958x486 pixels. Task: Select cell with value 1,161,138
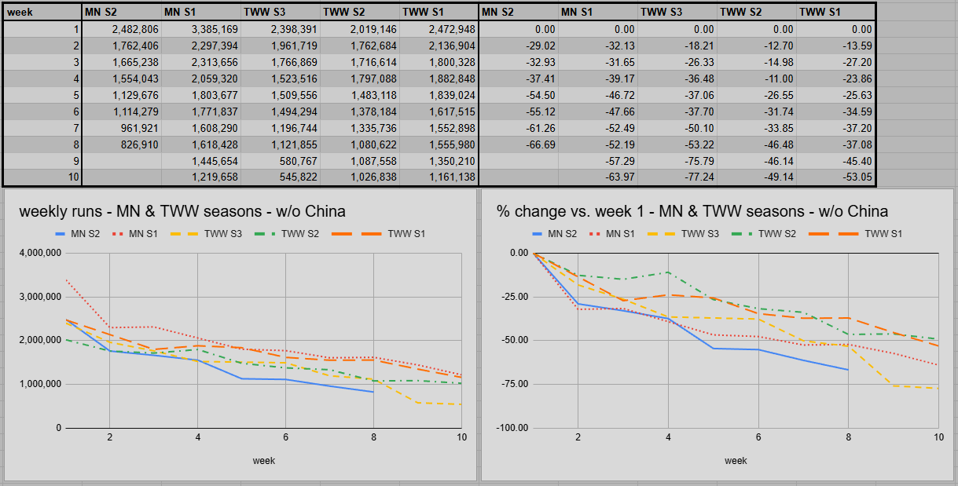pyautogui.click(x=439, y=177)
